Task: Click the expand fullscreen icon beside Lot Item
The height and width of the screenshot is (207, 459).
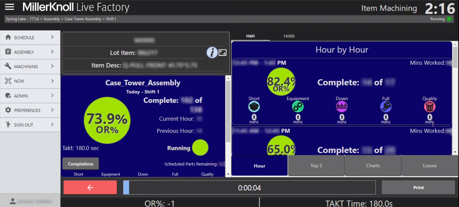Action: point(223,52)
